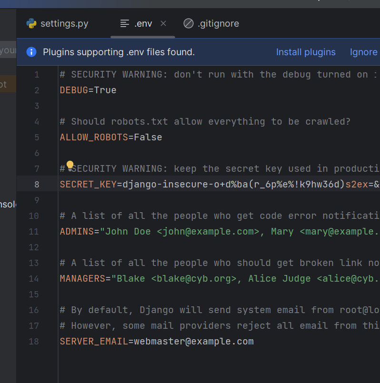380x383 pixels.
Task: Click the broken link comment on line 13
Action: point(220,263)
